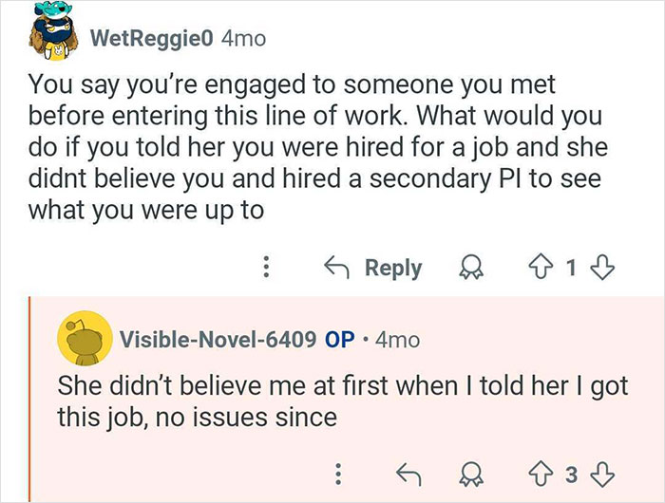Click the 4mo timestamp on WetReggie0's comment
This screenshot has width=665, height=503.
(242, 39)
